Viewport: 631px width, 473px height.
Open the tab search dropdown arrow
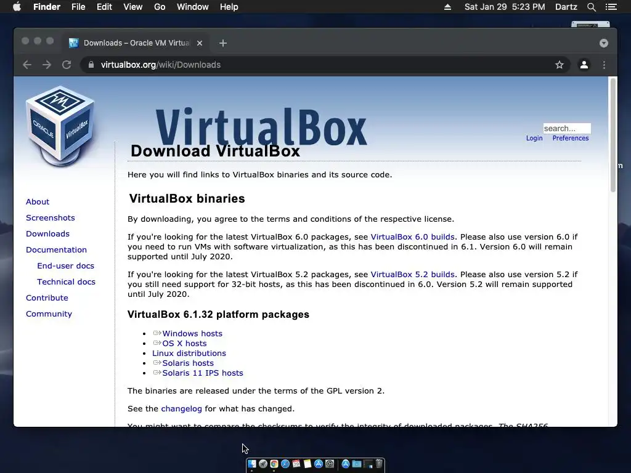pyautogui.click(x=604, y=43)
